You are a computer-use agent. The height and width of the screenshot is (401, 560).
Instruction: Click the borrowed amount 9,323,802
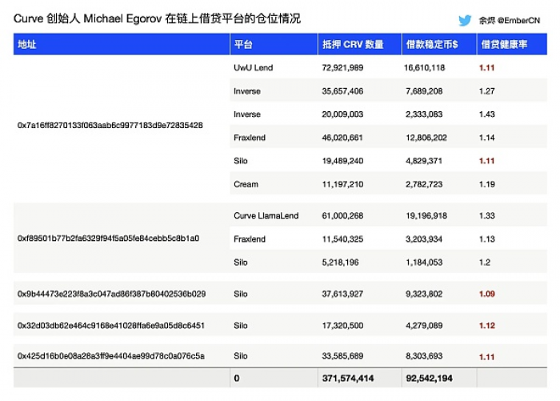(424, 294)
